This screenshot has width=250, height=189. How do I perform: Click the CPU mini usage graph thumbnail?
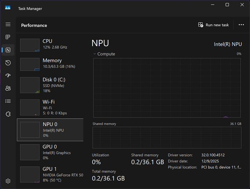pos(30,45)
